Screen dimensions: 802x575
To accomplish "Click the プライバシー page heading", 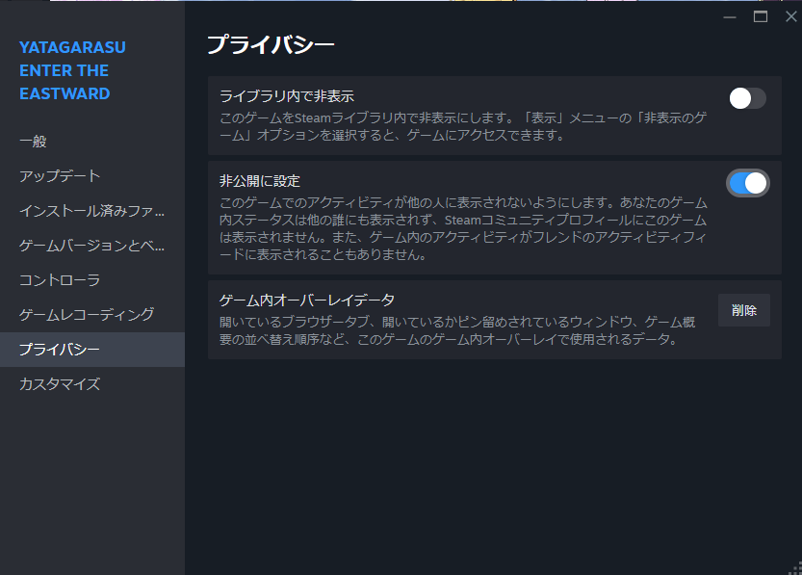I will click(271, 44).
